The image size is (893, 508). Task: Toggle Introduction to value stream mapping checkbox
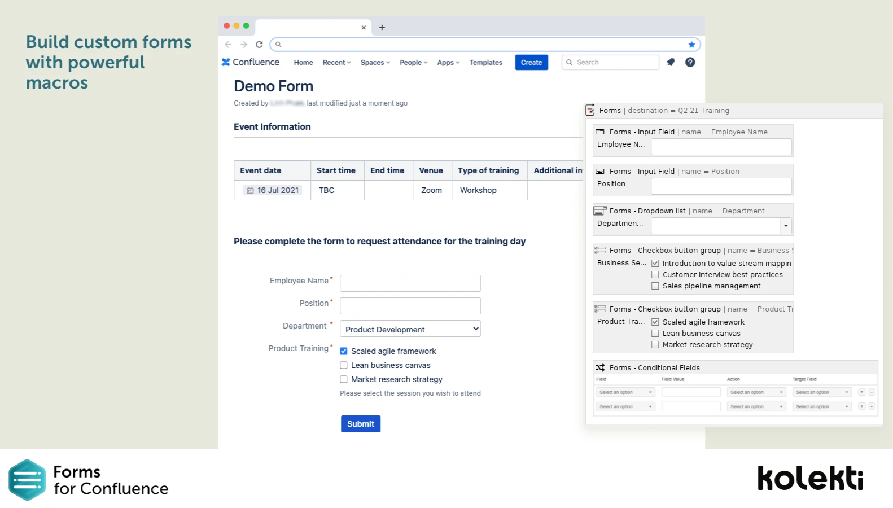coord(655,264)
